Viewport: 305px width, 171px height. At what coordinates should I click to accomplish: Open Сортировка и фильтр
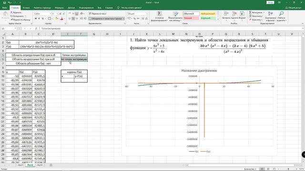pos(270,16)
